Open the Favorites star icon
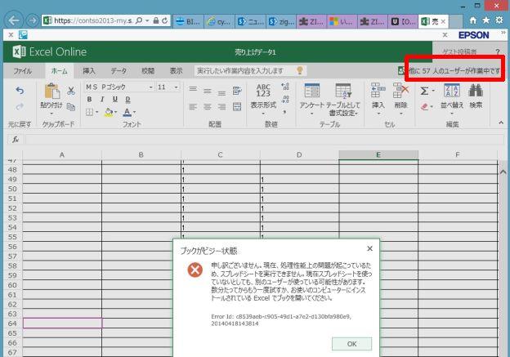Screen dimensions: 510x357 [x=486, y=20]
